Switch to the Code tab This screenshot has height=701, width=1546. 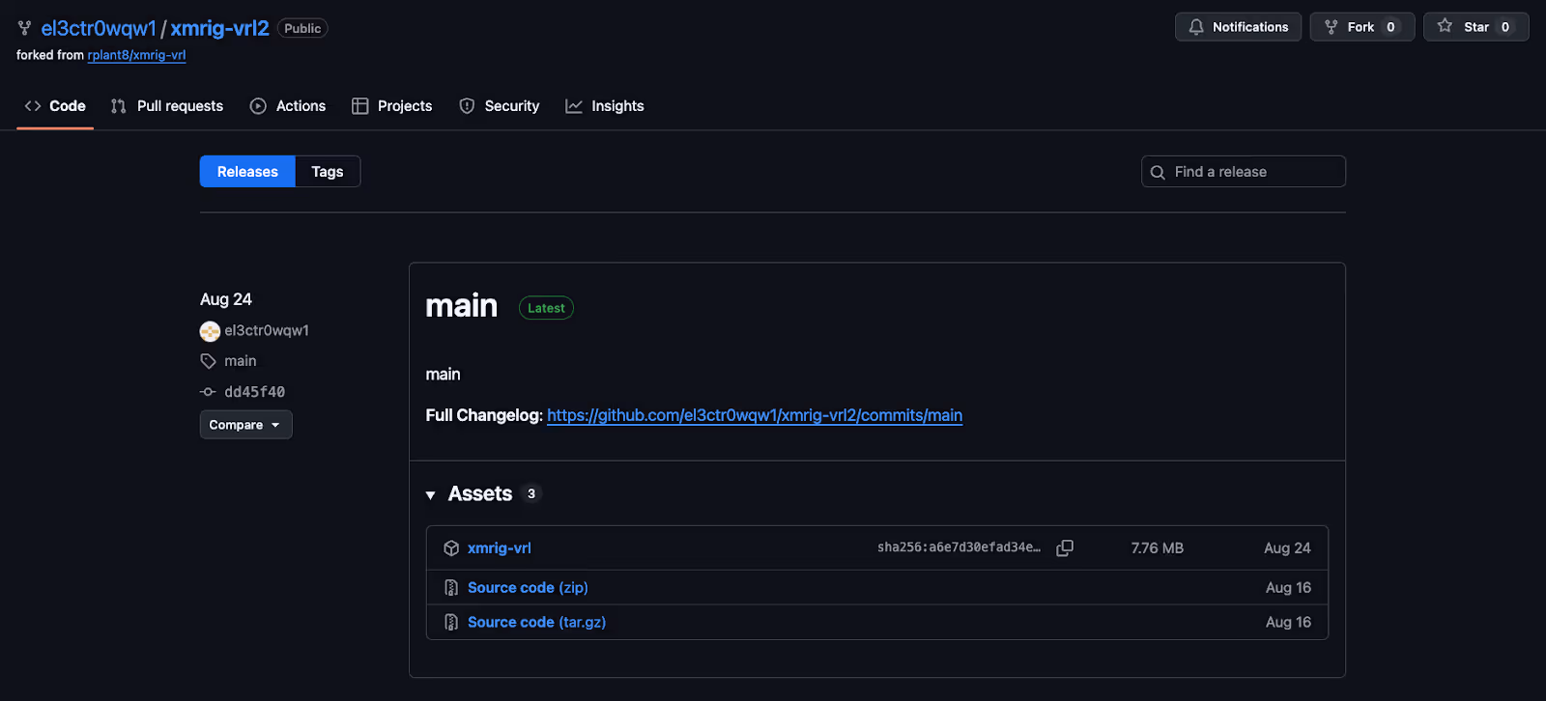click(55, 106)
